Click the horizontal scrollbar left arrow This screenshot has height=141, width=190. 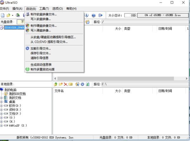click(55, 78)
